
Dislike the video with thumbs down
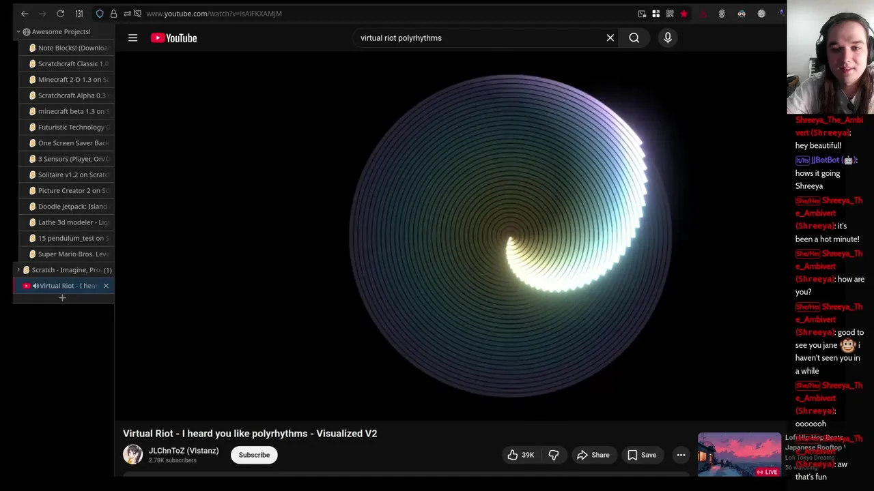point(554,455)
